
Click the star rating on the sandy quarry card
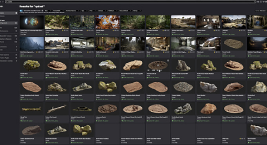(x=192, y=31)
